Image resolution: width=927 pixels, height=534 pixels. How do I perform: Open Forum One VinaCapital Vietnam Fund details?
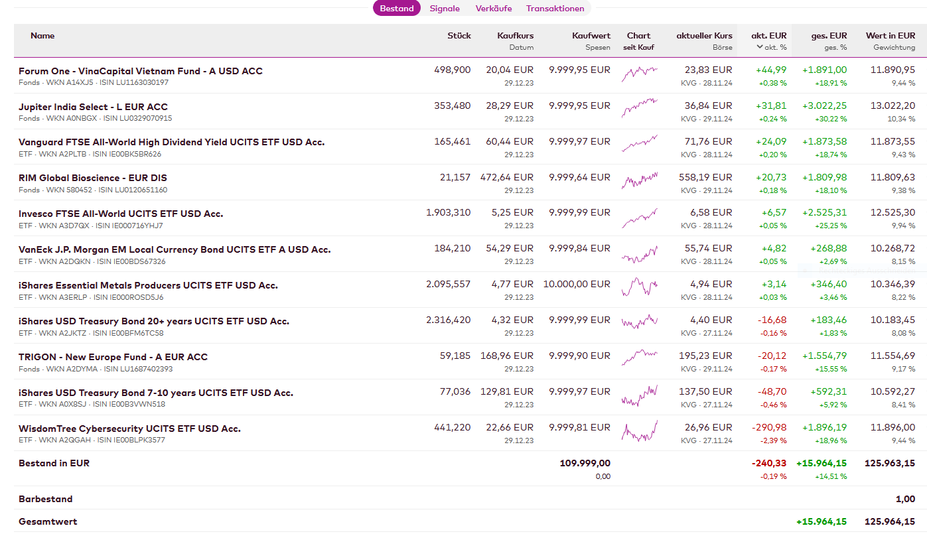click(x=141, y=71)
